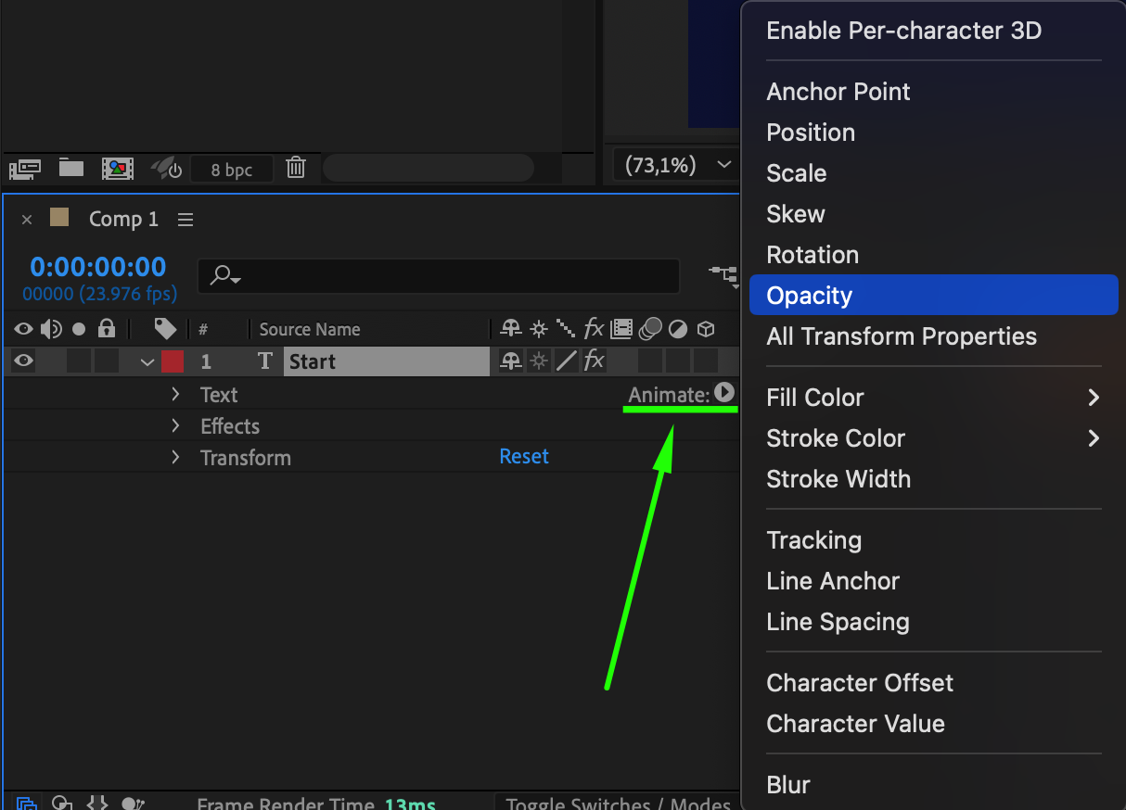Open Comp 1 panel menu icon
The image size is (1126, 810).
tap(186, 220)
